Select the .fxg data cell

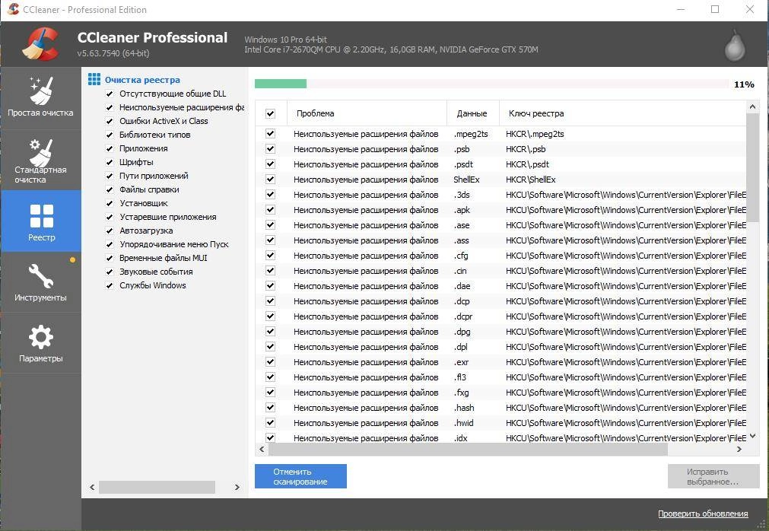[461, 393]
